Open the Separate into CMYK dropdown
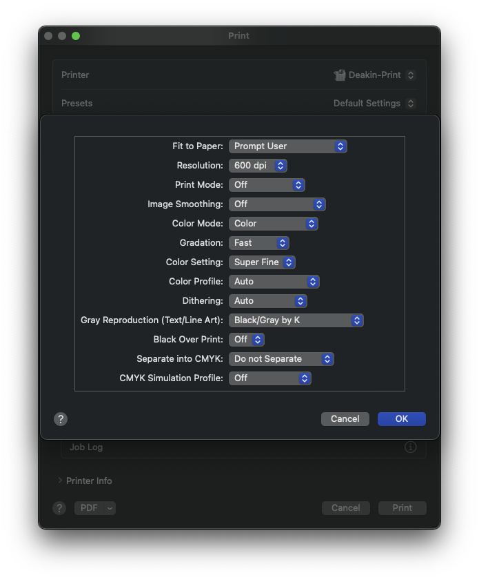 click(x=281, y=358)
